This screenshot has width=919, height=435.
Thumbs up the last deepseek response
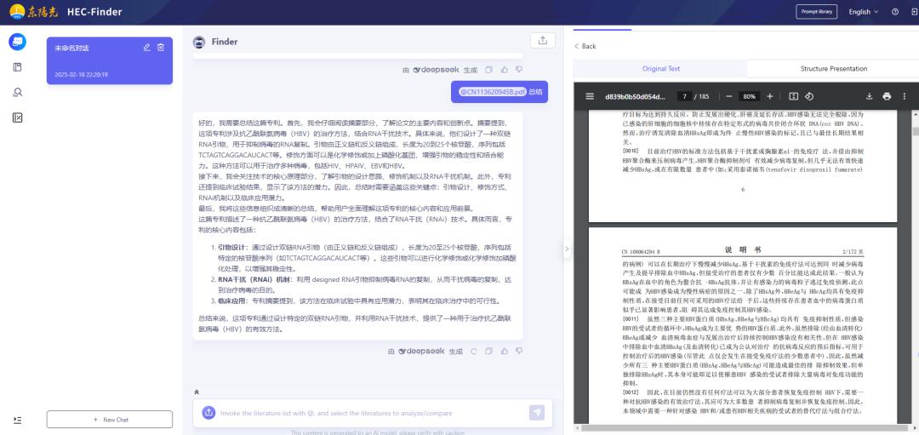coord(504,351)
